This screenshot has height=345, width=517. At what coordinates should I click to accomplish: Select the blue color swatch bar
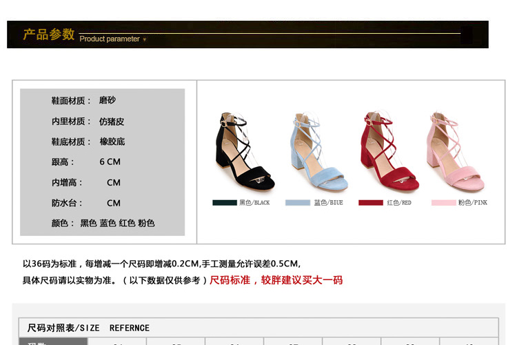(x=298, y=203)
